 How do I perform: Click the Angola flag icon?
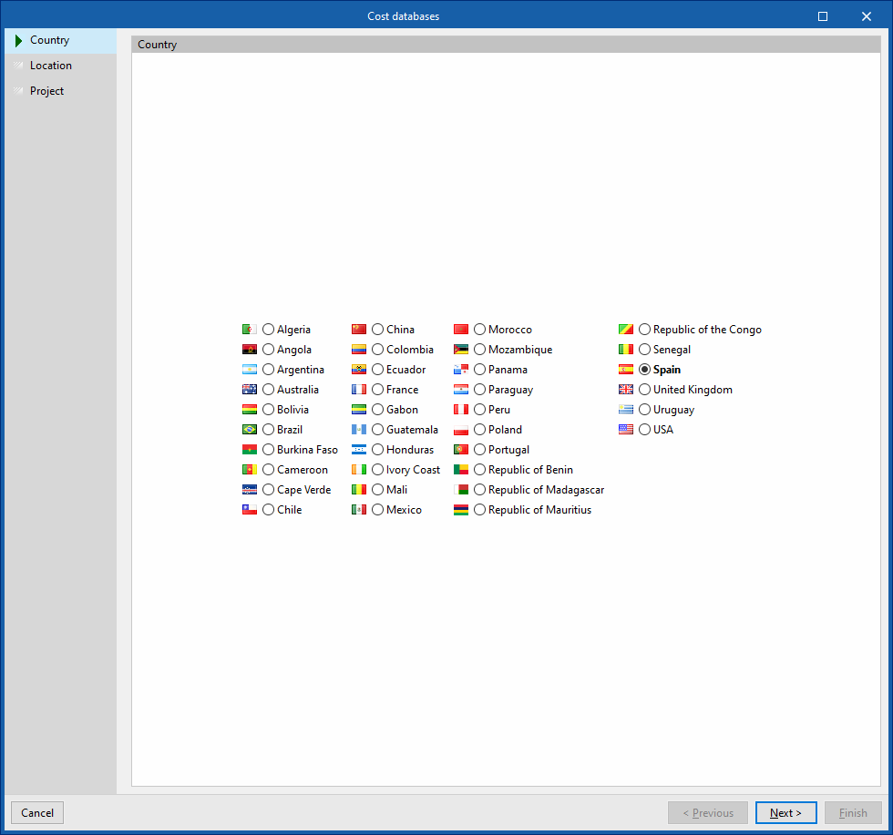(250, 350)
